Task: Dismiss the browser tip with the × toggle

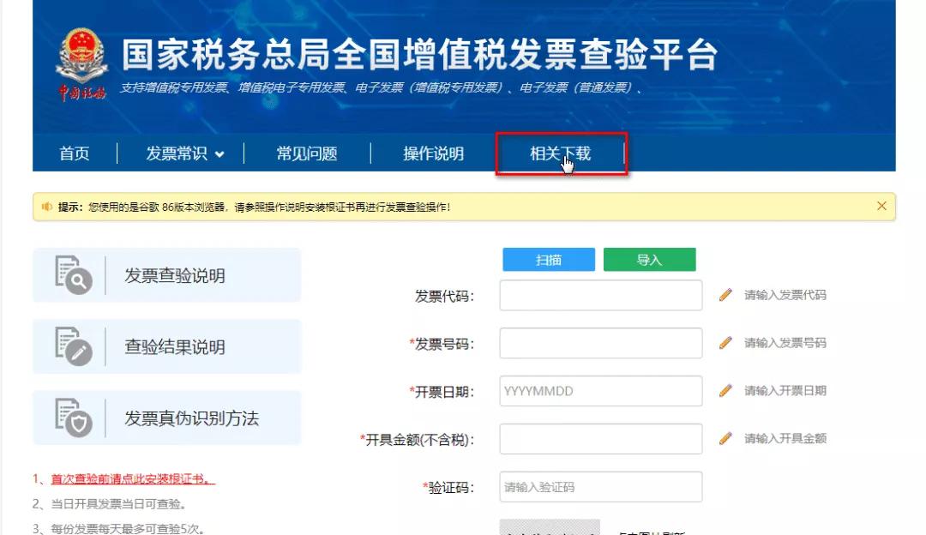Action: [881, 206]
